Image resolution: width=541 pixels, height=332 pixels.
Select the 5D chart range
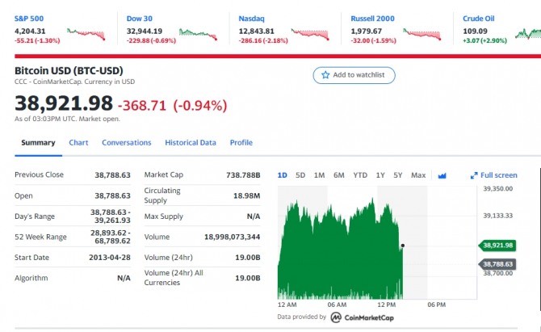(x=300, y=175)
